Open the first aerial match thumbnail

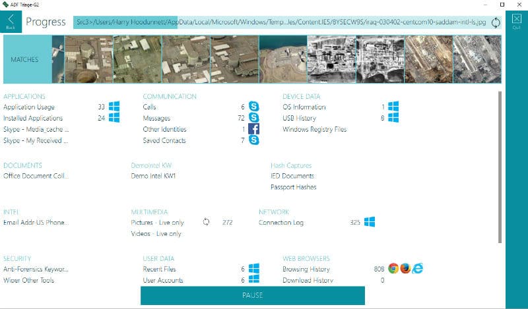[x=88, y=59]
